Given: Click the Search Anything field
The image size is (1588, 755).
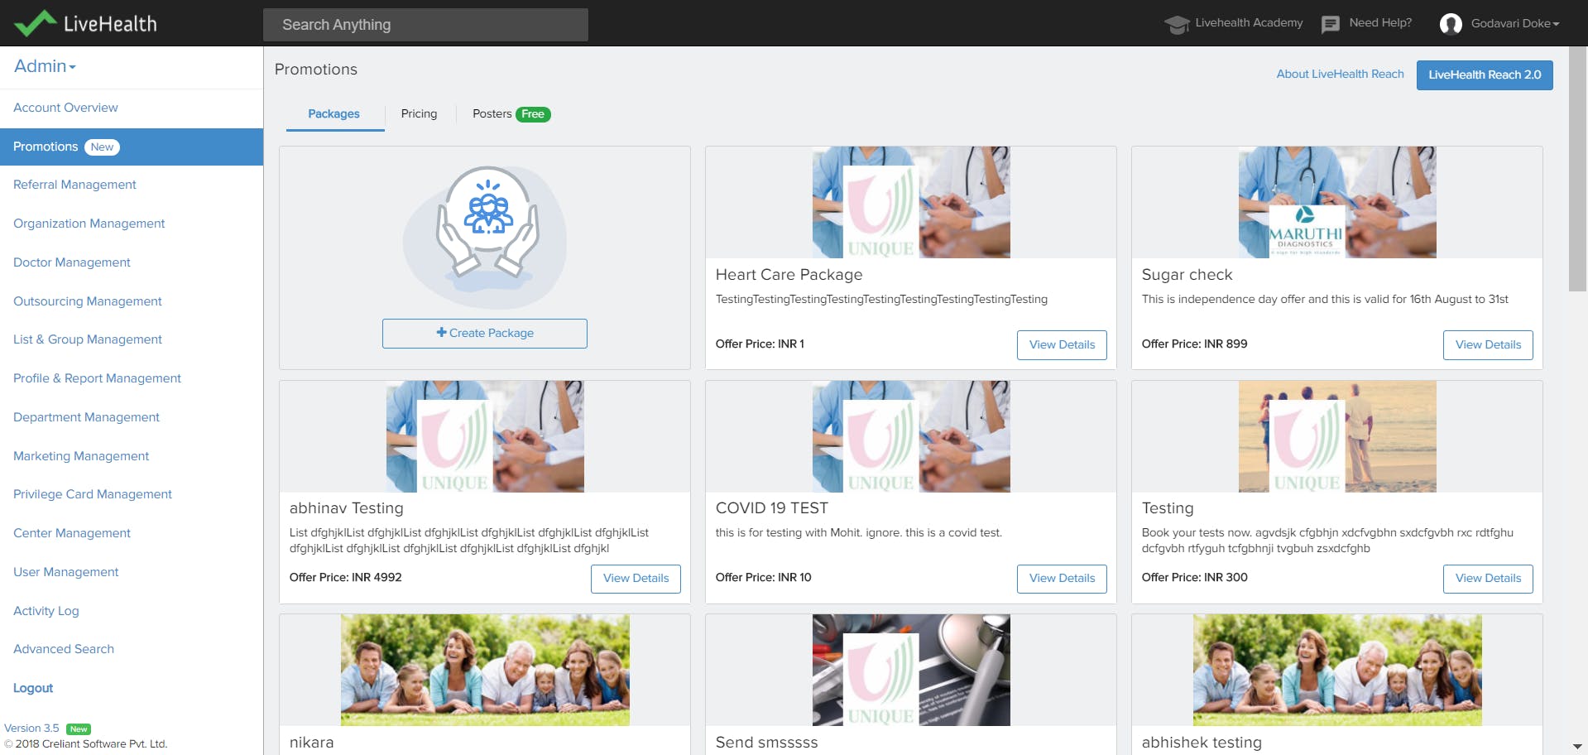Looking at the screenshot, I should click(425, 25).
